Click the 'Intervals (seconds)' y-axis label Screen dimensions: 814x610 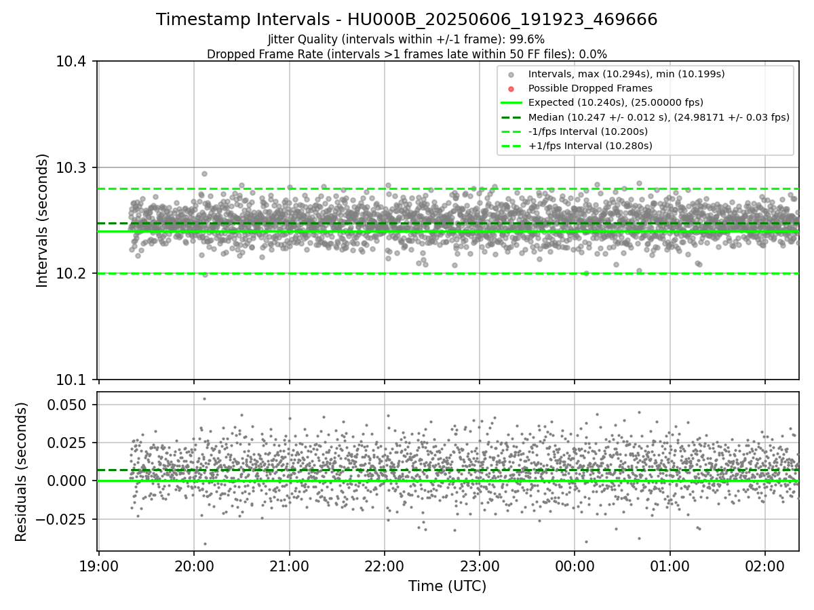point(43,220)
